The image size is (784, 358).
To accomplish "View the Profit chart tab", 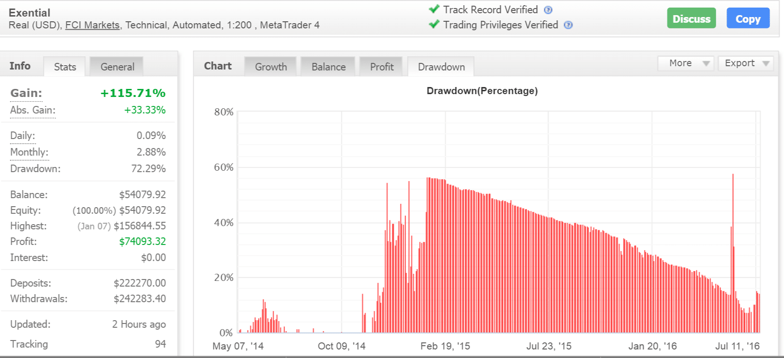I will point(382,67).
